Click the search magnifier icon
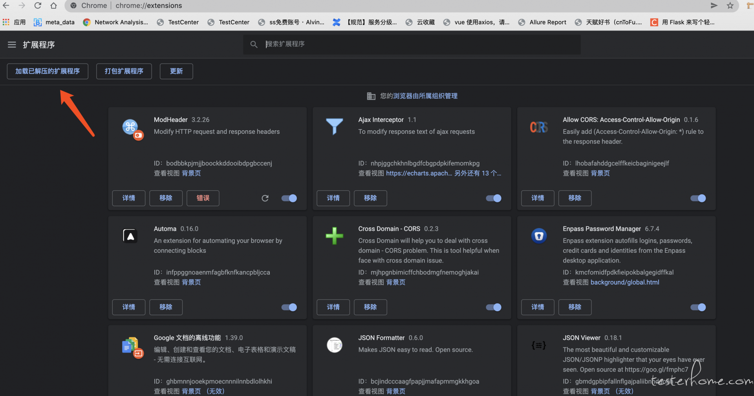 (x=254, y=44)
